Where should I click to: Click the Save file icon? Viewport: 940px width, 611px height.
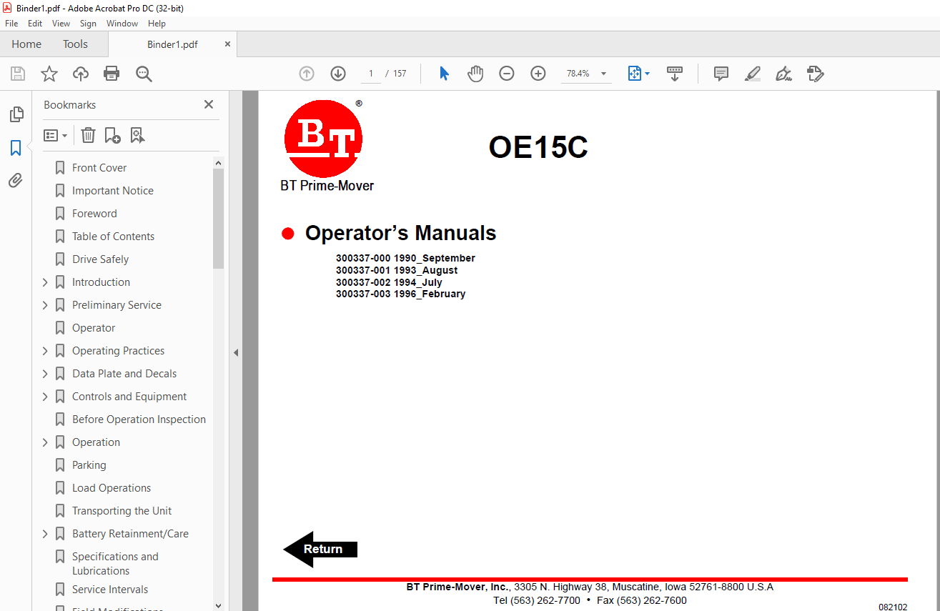click(x=18, y=74)
